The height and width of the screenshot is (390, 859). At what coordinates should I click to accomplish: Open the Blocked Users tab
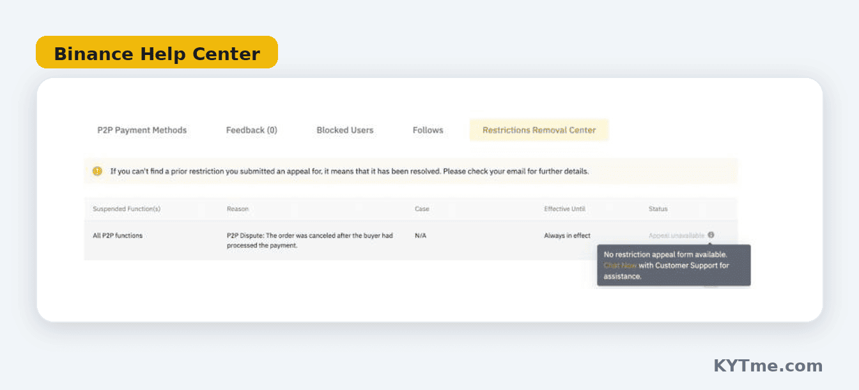coord(345,130)
